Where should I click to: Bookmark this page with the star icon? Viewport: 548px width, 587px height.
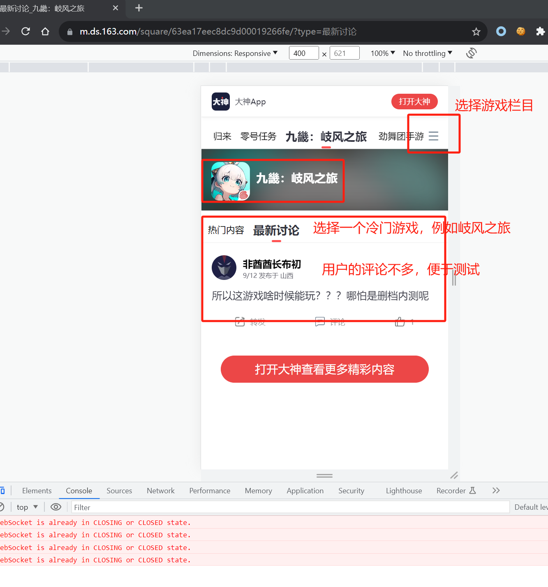[476, 32]
